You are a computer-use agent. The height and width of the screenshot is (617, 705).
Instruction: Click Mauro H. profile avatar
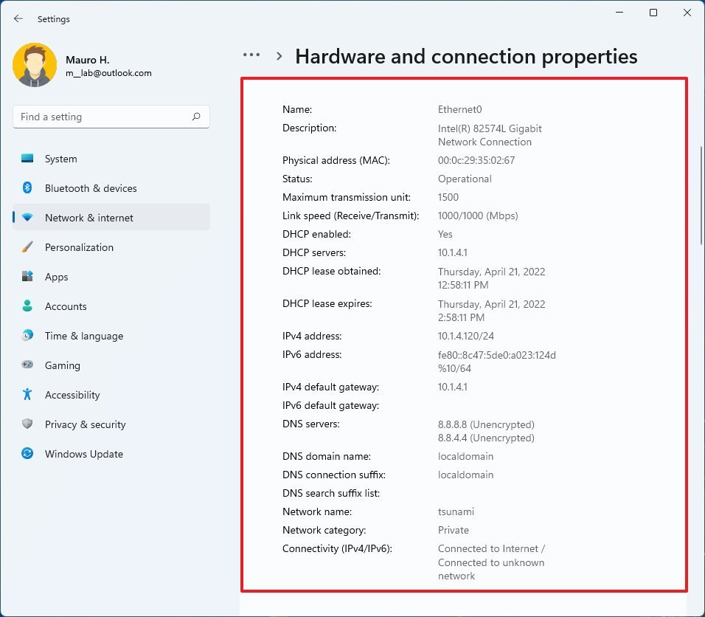[x=35, y=65]
